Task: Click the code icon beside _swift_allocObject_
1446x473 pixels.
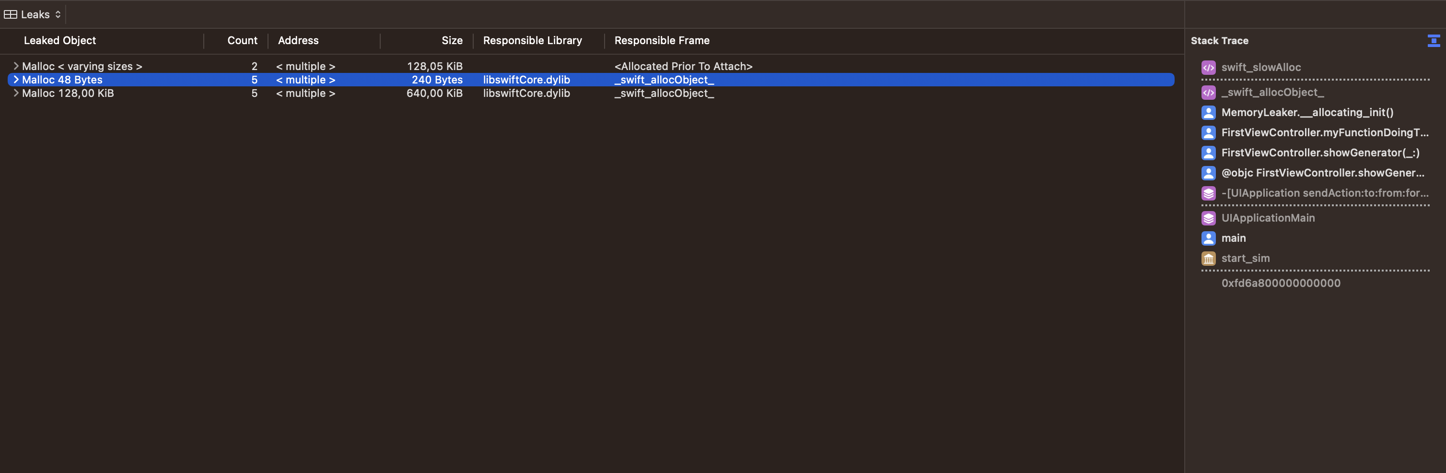Action: [x=1209, y=93]
